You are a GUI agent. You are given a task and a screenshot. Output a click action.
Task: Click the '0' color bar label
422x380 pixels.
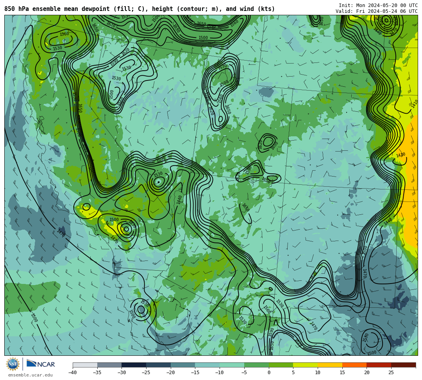269,373
